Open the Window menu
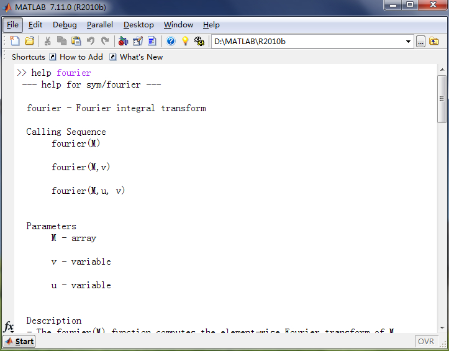The width and height of the screenshot is (449, 351). point(178,25)
